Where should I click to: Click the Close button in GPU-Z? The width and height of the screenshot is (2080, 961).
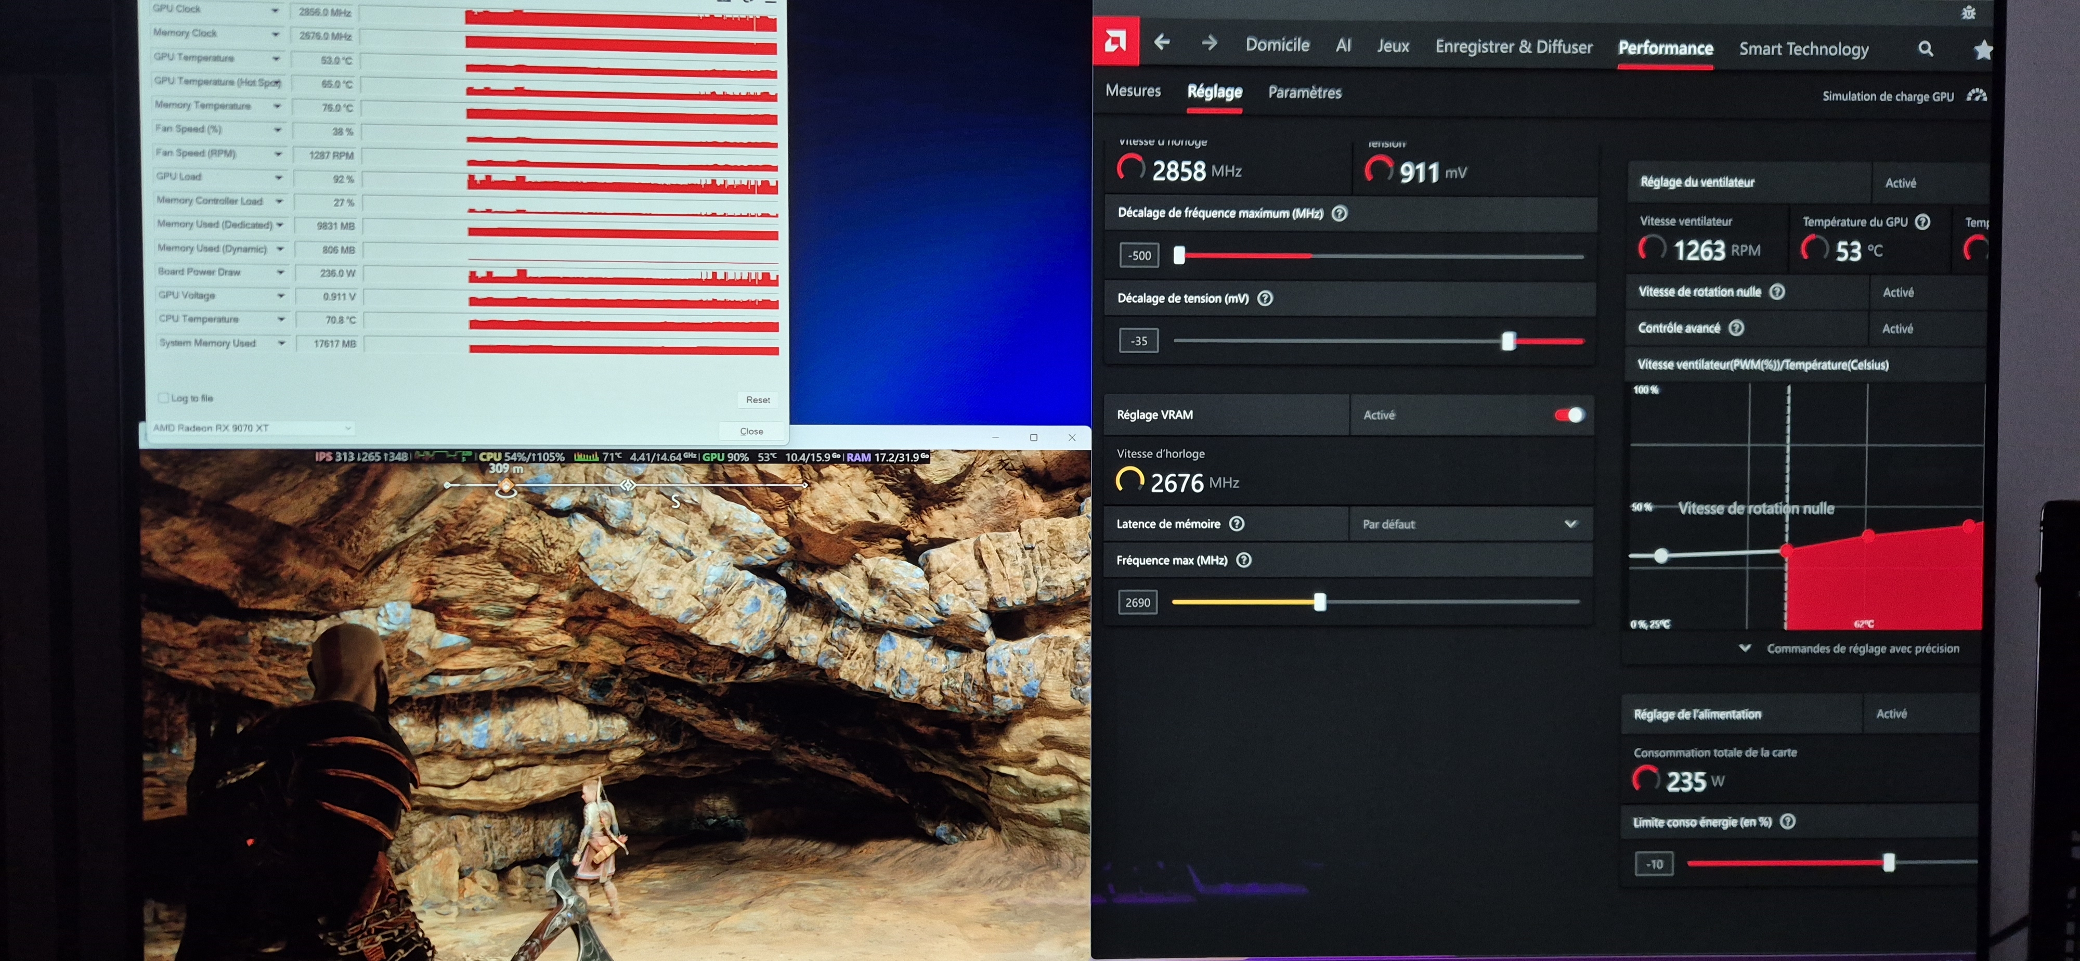751,431
